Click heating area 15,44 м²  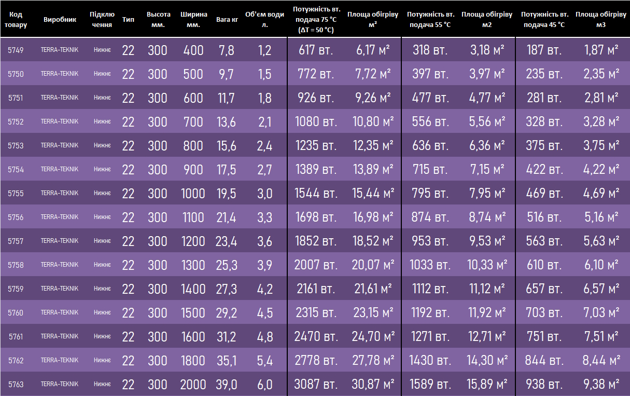pyautogui.click(x=373, y=194)
